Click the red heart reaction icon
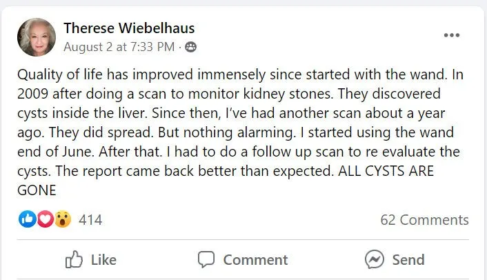The image size is (487, 280). [45, 220]
